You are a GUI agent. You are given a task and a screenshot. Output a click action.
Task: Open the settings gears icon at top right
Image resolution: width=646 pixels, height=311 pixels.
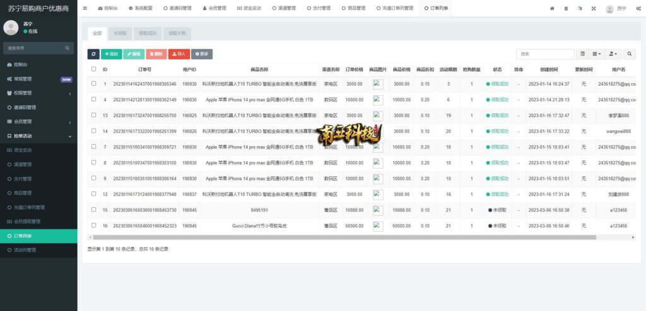click(x=638, y=8)
